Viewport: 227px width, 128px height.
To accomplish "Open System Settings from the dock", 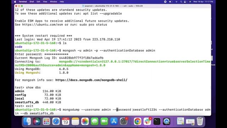I will tap(123, 121).
